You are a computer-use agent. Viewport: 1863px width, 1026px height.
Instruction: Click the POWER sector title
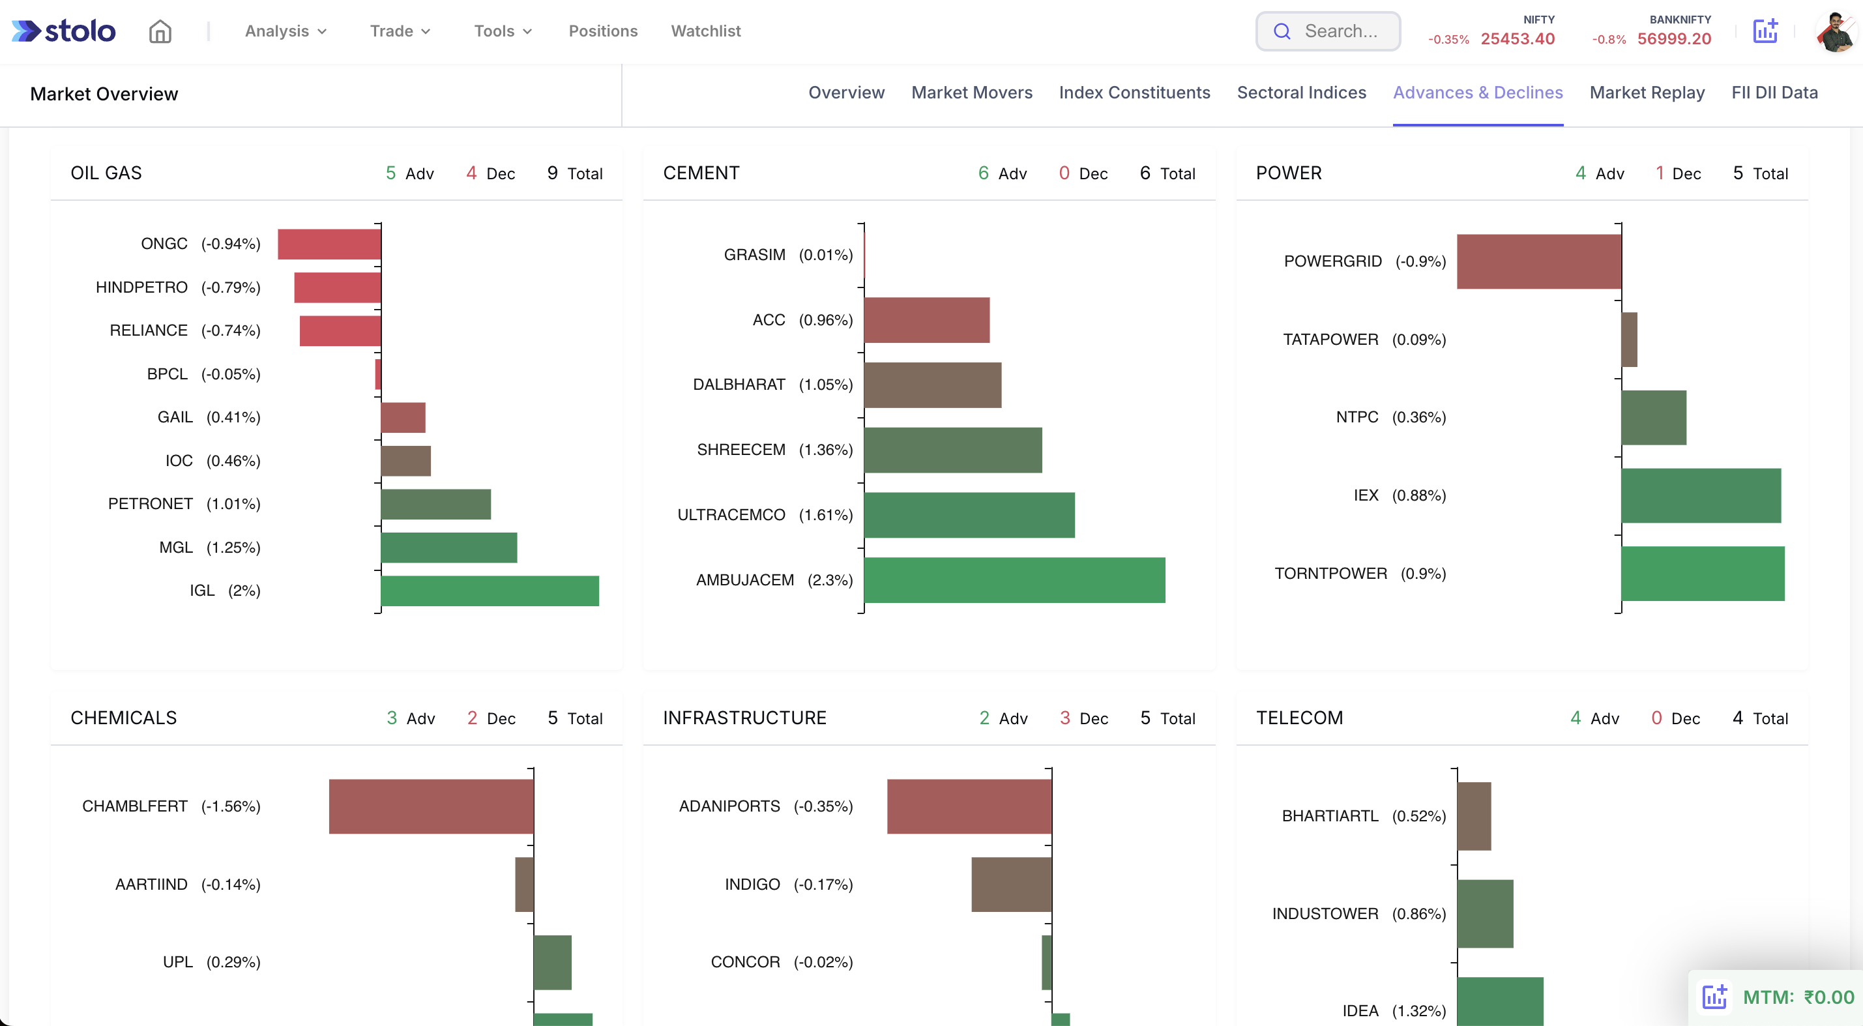point(1289,173)
